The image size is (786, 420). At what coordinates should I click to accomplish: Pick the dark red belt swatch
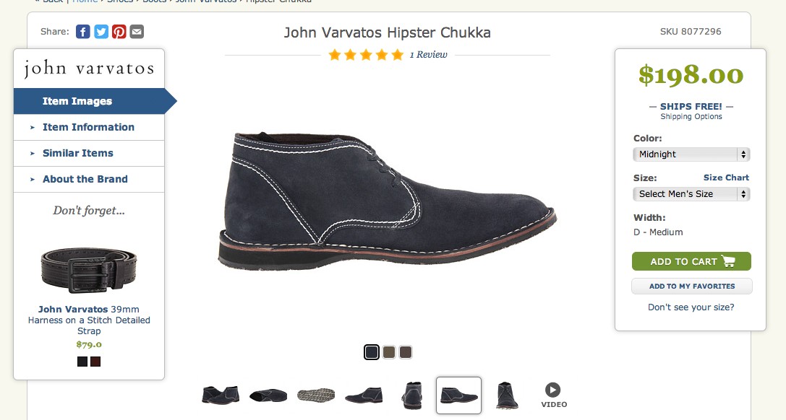point(95,362)
